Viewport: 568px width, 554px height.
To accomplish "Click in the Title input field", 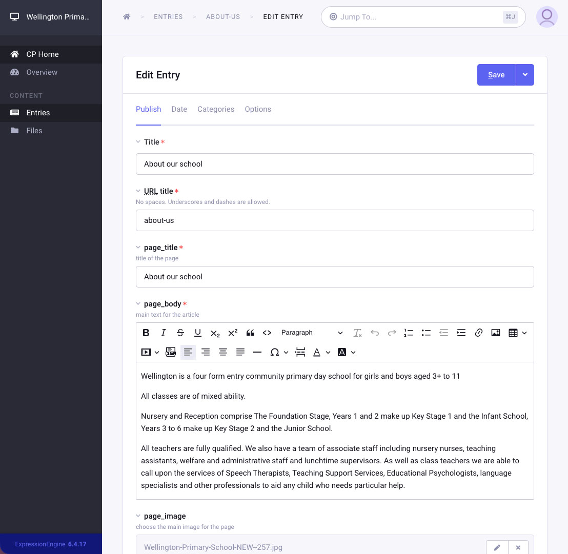I will (335, 164).
